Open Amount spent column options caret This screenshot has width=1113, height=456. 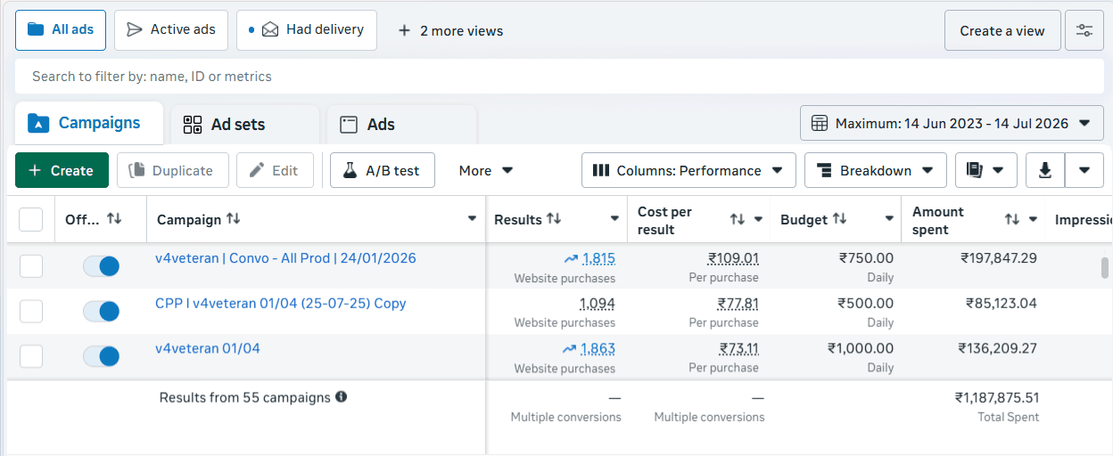click(x=1034, y=219)
